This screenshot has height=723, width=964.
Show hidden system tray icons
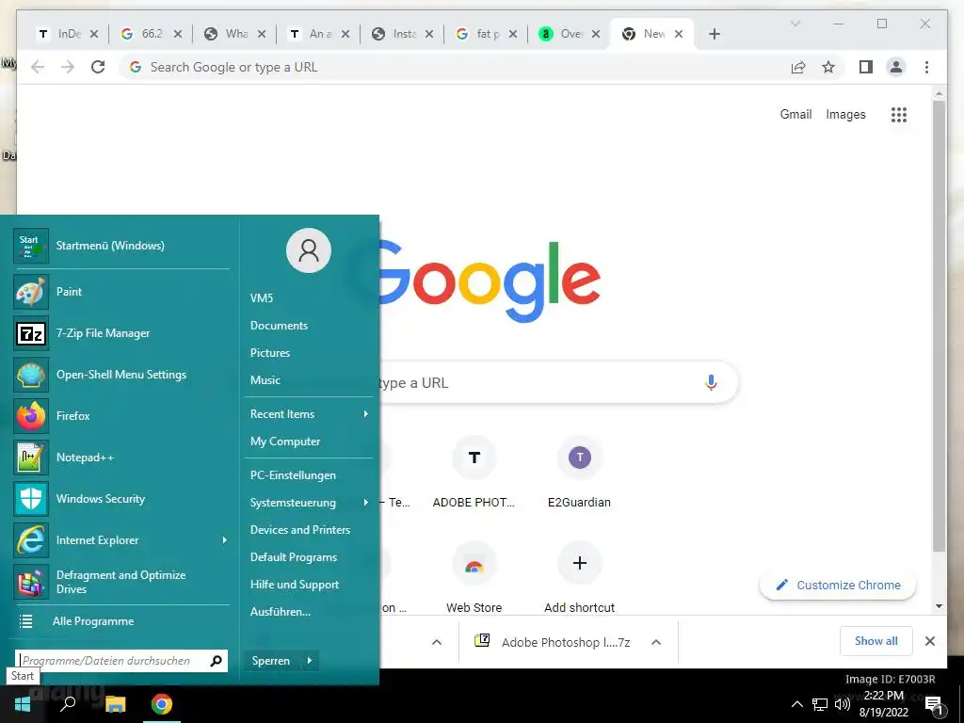[x=796, y=704]
